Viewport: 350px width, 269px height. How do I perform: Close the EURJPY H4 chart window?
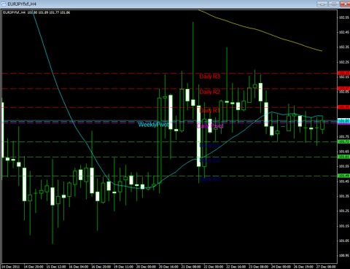[x=345, y=4]
